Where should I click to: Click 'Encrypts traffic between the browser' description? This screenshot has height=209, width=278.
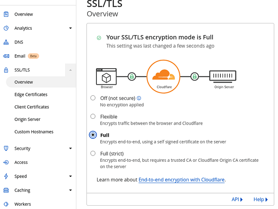click(x=151, y=123)
